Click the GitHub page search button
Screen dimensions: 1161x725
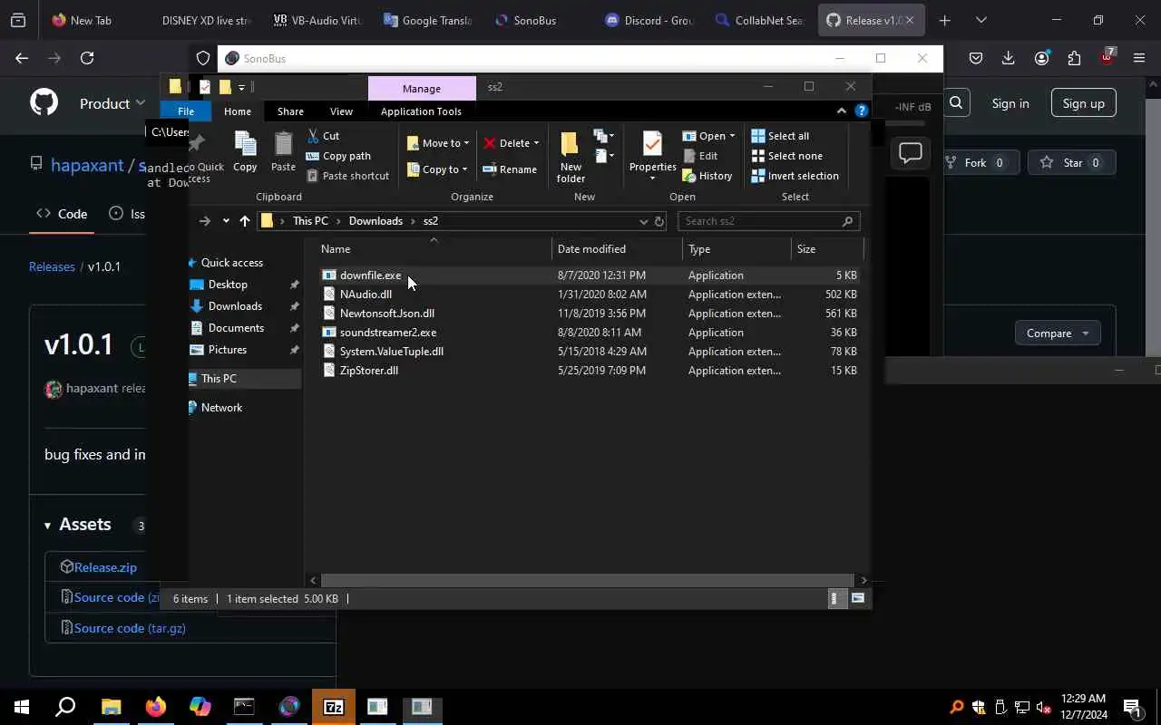tap(956, 103)
